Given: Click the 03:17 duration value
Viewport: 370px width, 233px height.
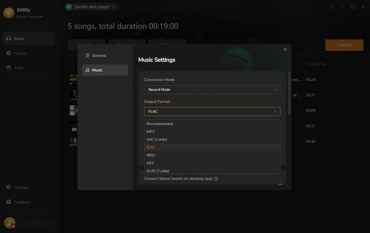Looking at the screenshot, I should (310, 126).
